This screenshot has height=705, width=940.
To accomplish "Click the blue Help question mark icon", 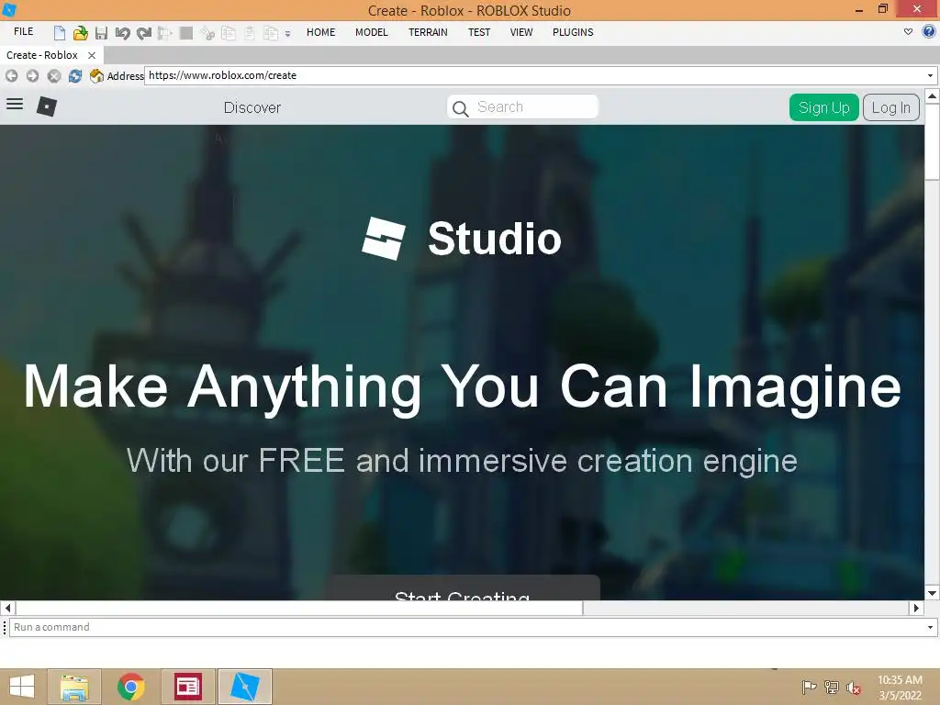I will coord(929,31).
